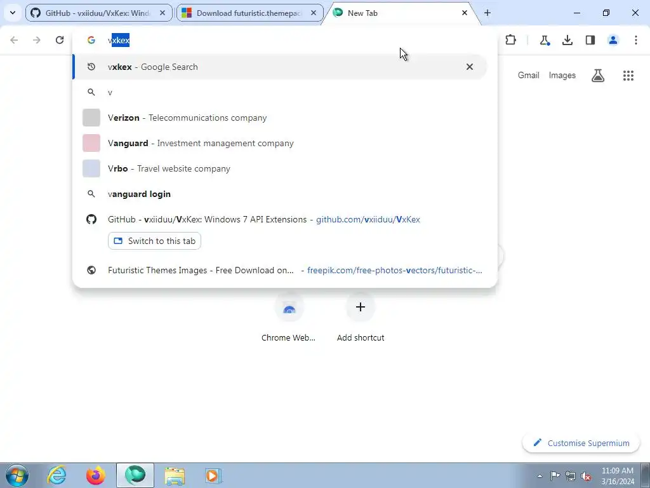Viewport: 650px width, 488px height.
Task: Open Windows Explorer from taskbar
Action: tap(175, 475)
